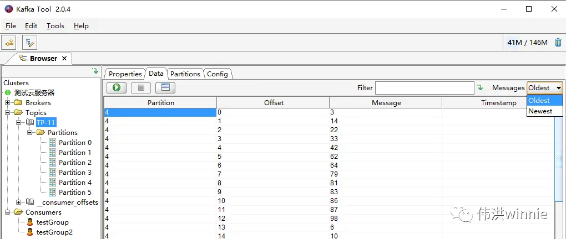Click green refresh arrow above Clusters tree
The width and height of the screenshot is (566, 239).
(x=95, y=71)
